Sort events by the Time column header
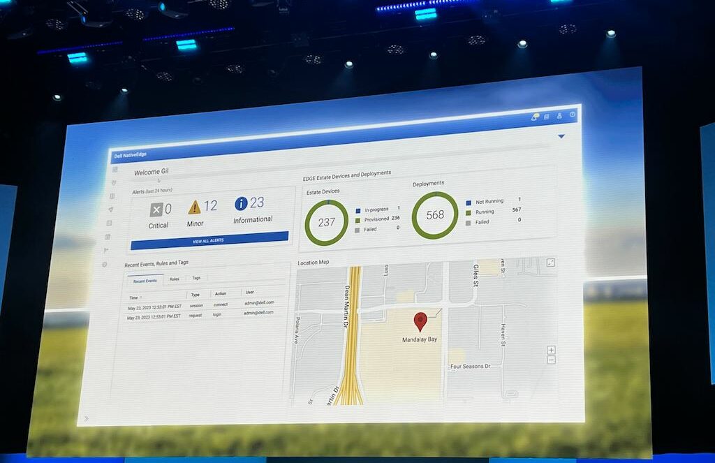715x463 pixels. (133, 298)
